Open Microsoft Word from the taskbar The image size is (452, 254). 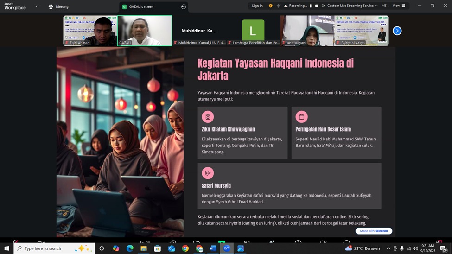point(213,248)
